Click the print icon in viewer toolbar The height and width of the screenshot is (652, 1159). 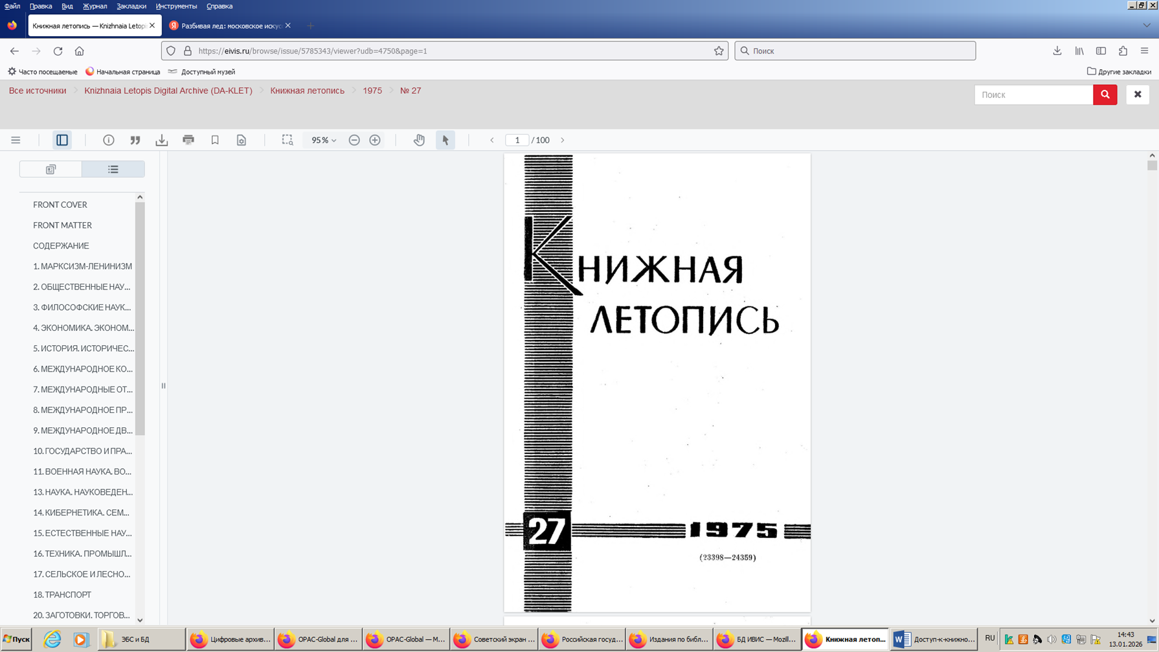[188, 140]
